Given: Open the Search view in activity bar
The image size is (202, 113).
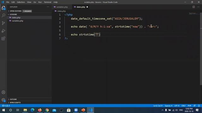Looking at the screenshot, I should pos(3,15).
